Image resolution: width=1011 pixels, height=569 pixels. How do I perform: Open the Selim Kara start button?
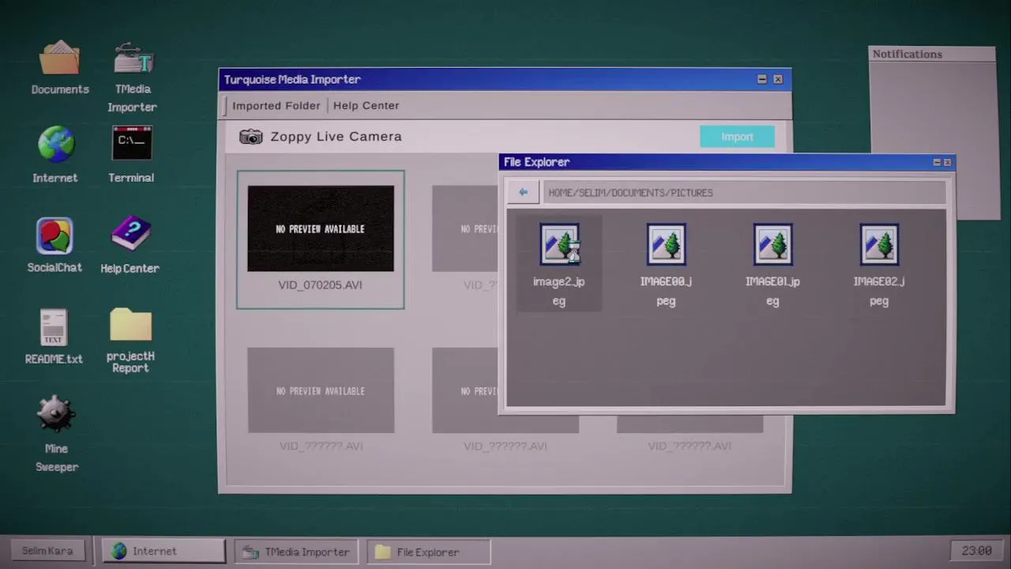pyautogui.click(x=47, y=551)
